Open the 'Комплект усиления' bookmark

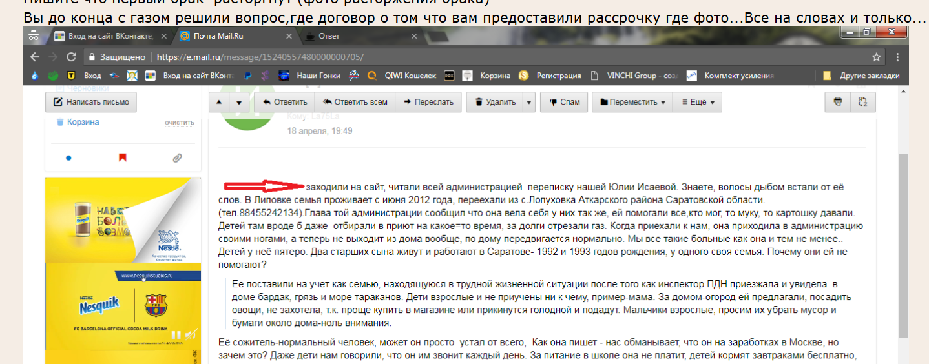[x=731, y=76]
